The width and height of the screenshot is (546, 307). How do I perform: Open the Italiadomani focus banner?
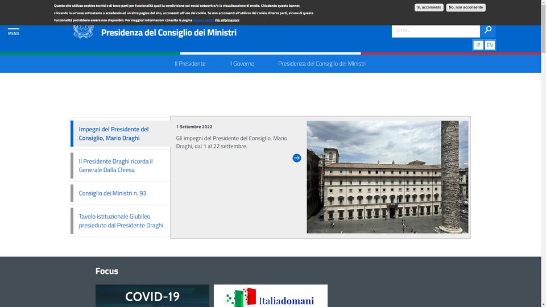click(x=271, y=296)
